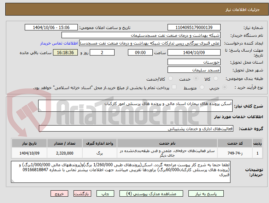Click the resize handle of need description box

[40, 110]
